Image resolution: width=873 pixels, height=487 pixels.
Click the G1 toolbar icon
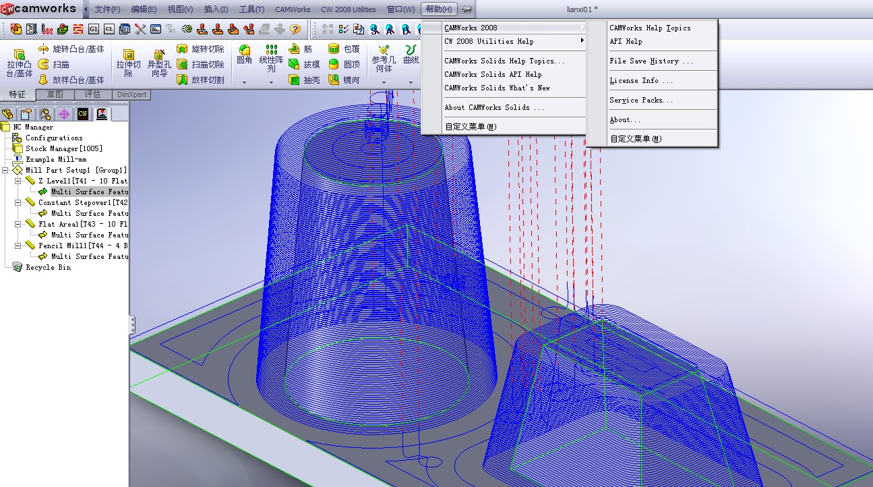94,29
